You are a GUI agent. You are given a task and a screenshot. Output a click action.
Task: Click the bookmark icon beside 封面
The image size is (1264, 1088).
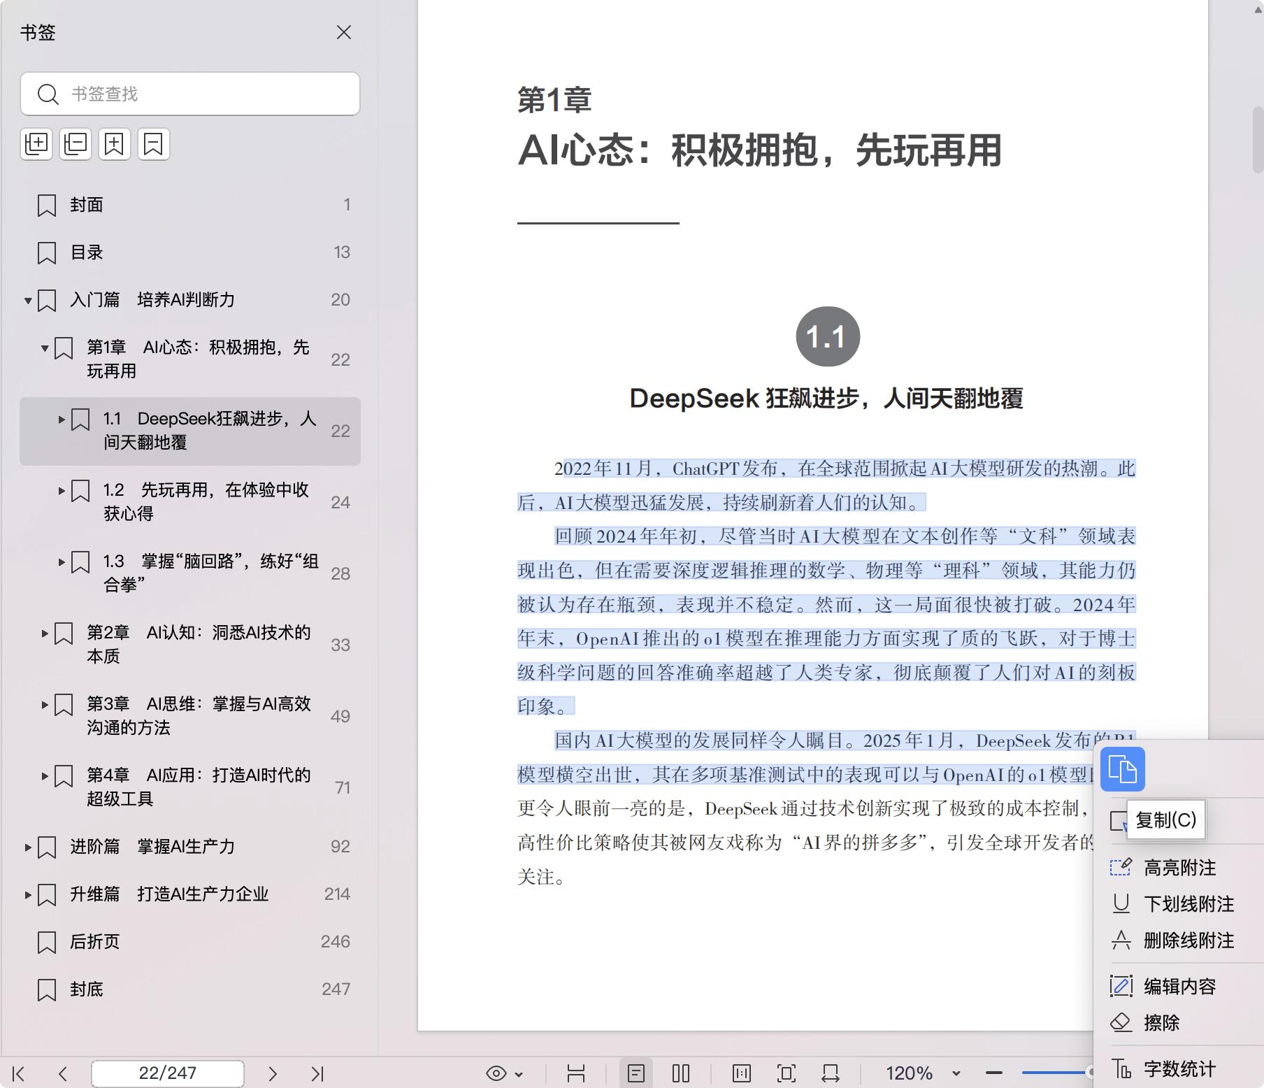tap(47, 206)
